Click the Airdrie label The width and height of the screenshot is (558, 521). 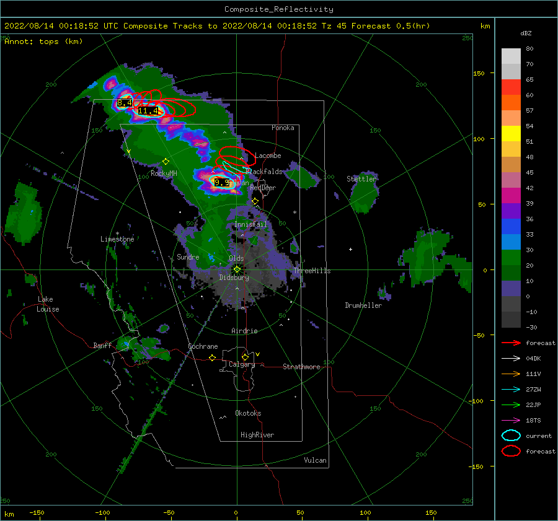244,331
